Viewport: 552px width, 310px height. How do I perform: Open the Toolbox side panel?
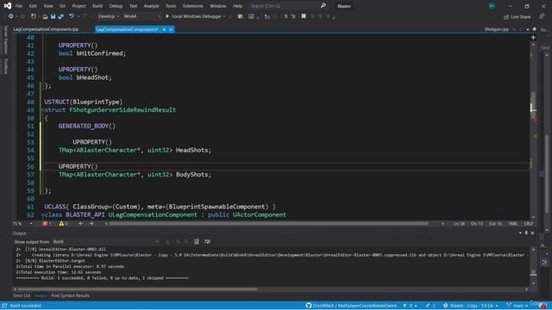[6, 66]
